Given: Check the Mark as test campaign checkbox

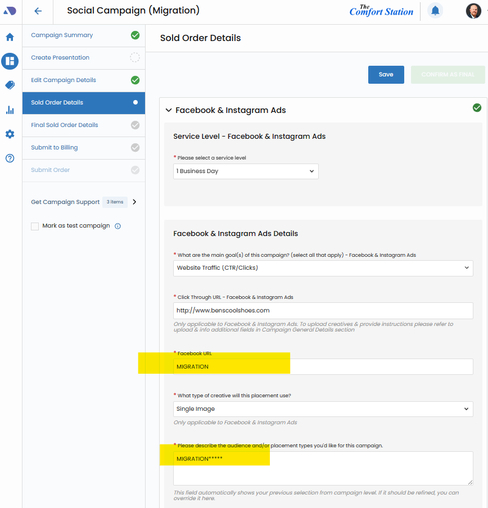Looking at the screenshot, I should point(35,226).
